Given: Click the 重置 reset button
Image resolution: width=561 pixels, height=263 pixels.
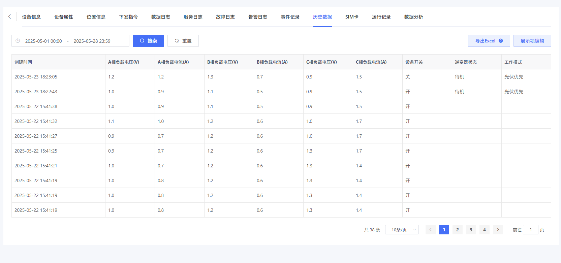Looking at the screenshot, I should click(183, 41).
